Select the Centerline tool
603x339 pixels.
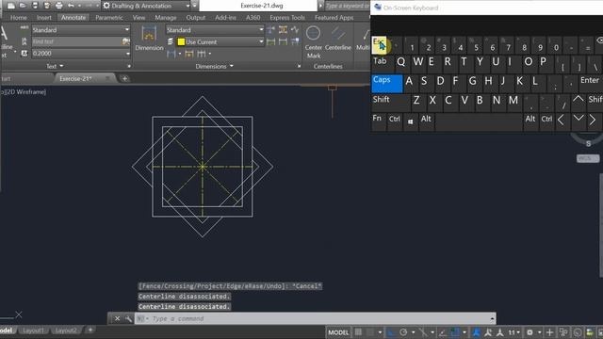click(338, 39)
